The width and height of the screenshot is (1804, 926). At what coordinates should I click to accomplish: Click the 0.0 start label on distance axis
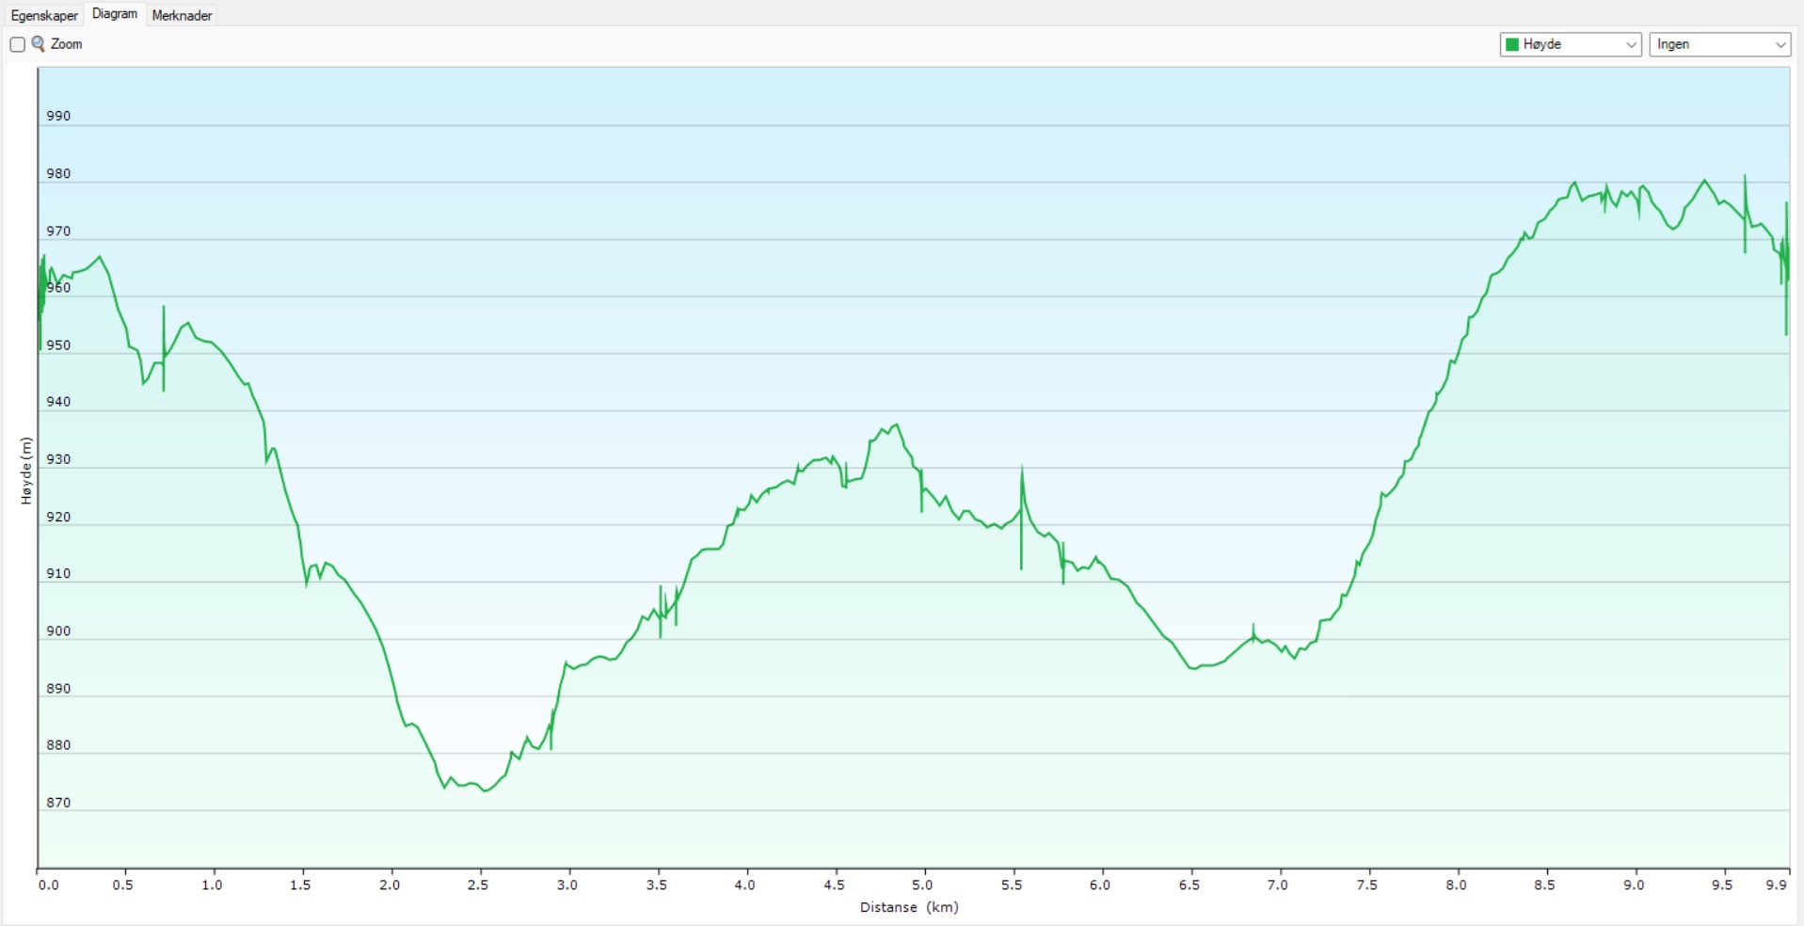pos(48,885)
